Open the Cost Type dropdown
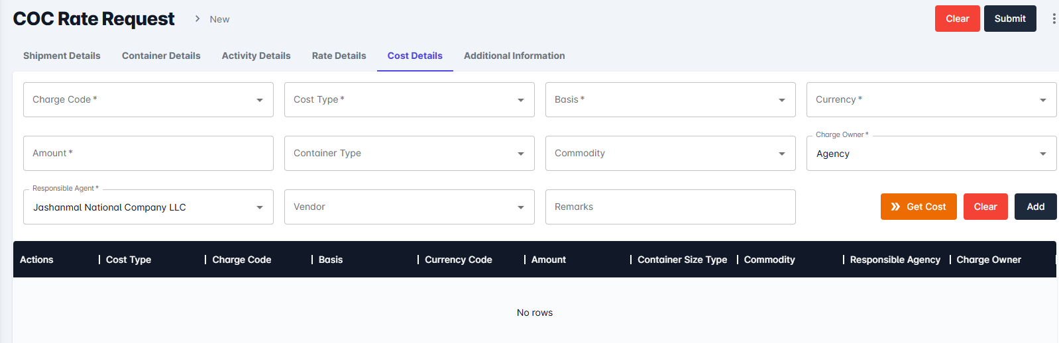The image size is (1059, 343). [x=409, y=100]
